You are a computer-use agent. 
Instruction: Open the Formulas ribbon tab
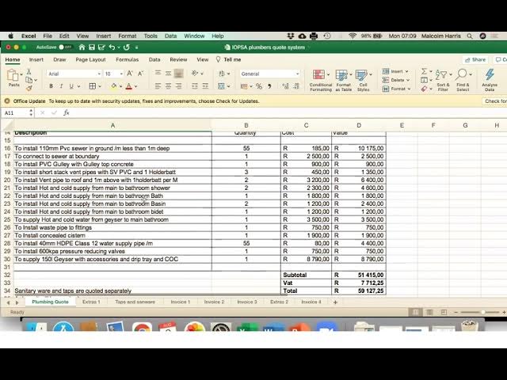click(127, 60)
